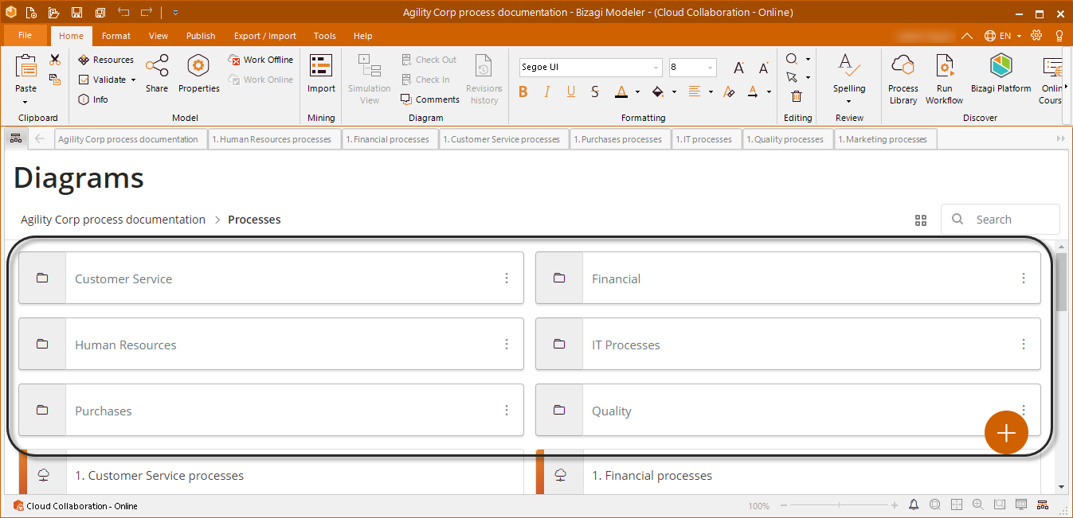The width and height of the screenshot is (1073, 518).
Task: Toggle Bold formatting
Action: pos(523,92)
